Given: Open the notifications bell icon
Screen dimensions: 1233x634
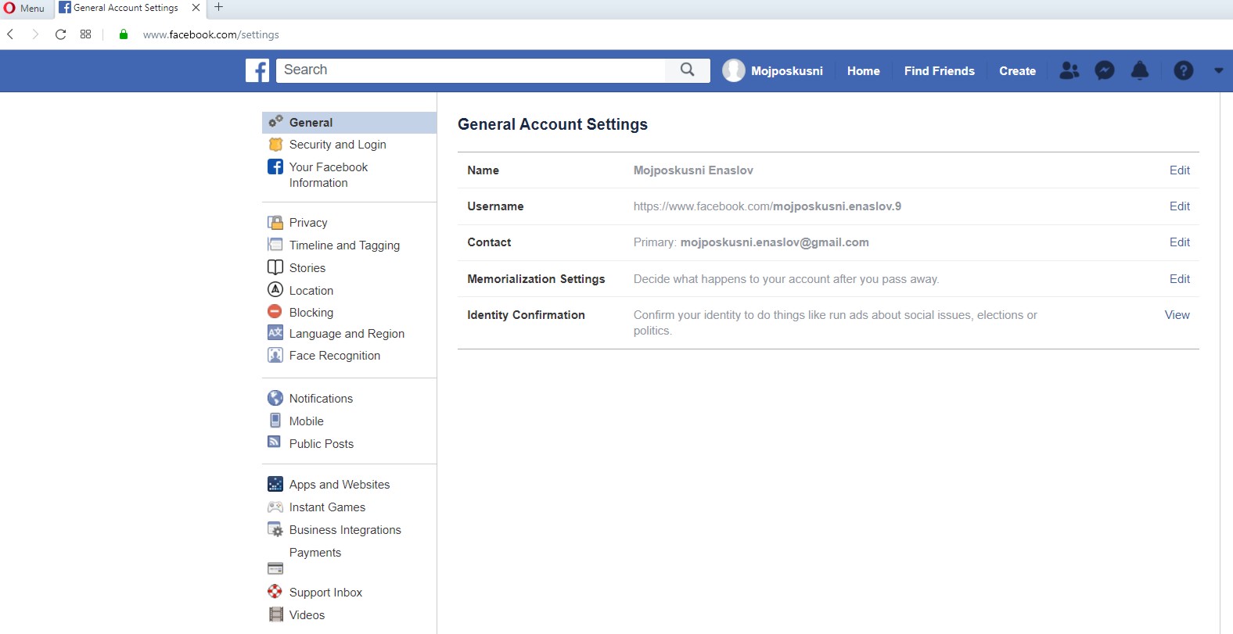Looking at the screenshot, I should pos(1140,70).
